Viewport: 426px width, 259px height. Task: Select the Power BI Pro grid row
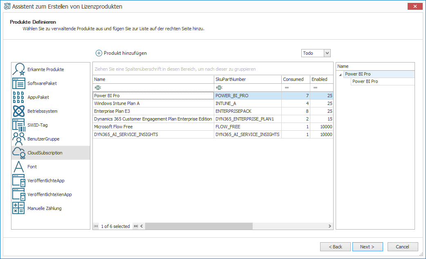(x=213, y=96)
